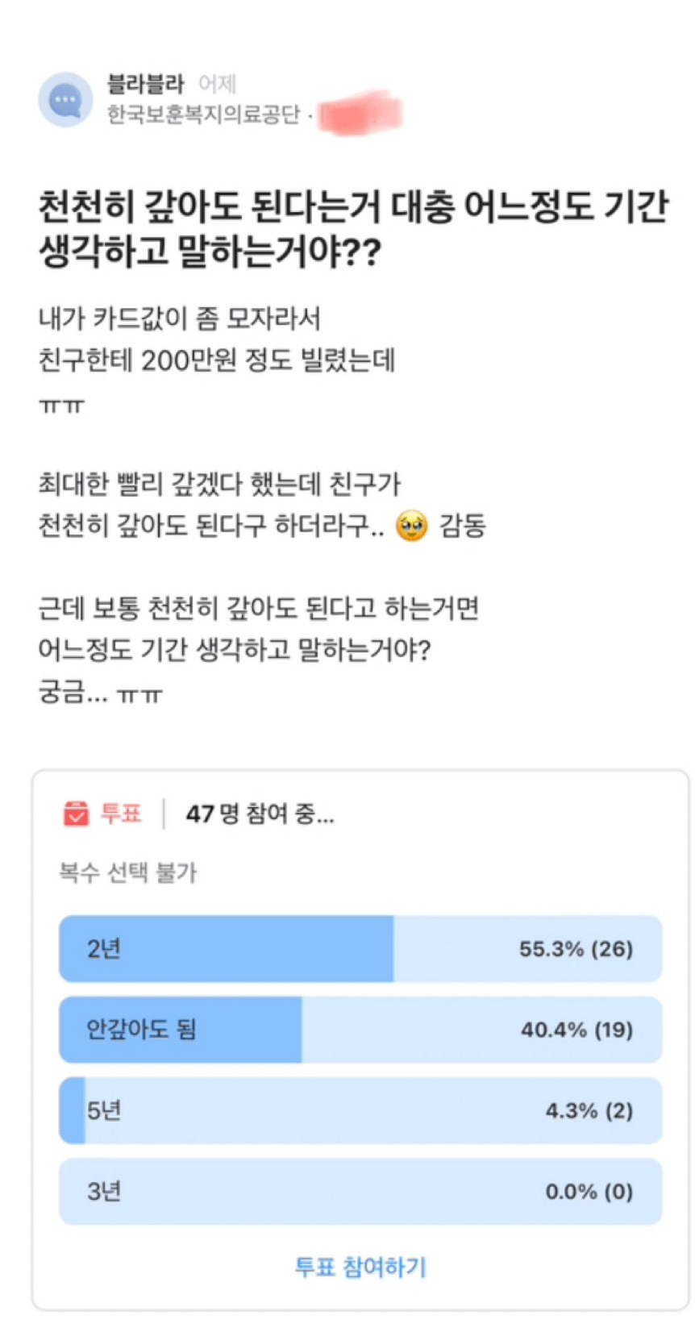The height and width of the screenshot is (1332, 695).
Task: Tap the post title about 천천히 갚아도 된다는거
Action: pyautogui.click(x=353, y=229)
